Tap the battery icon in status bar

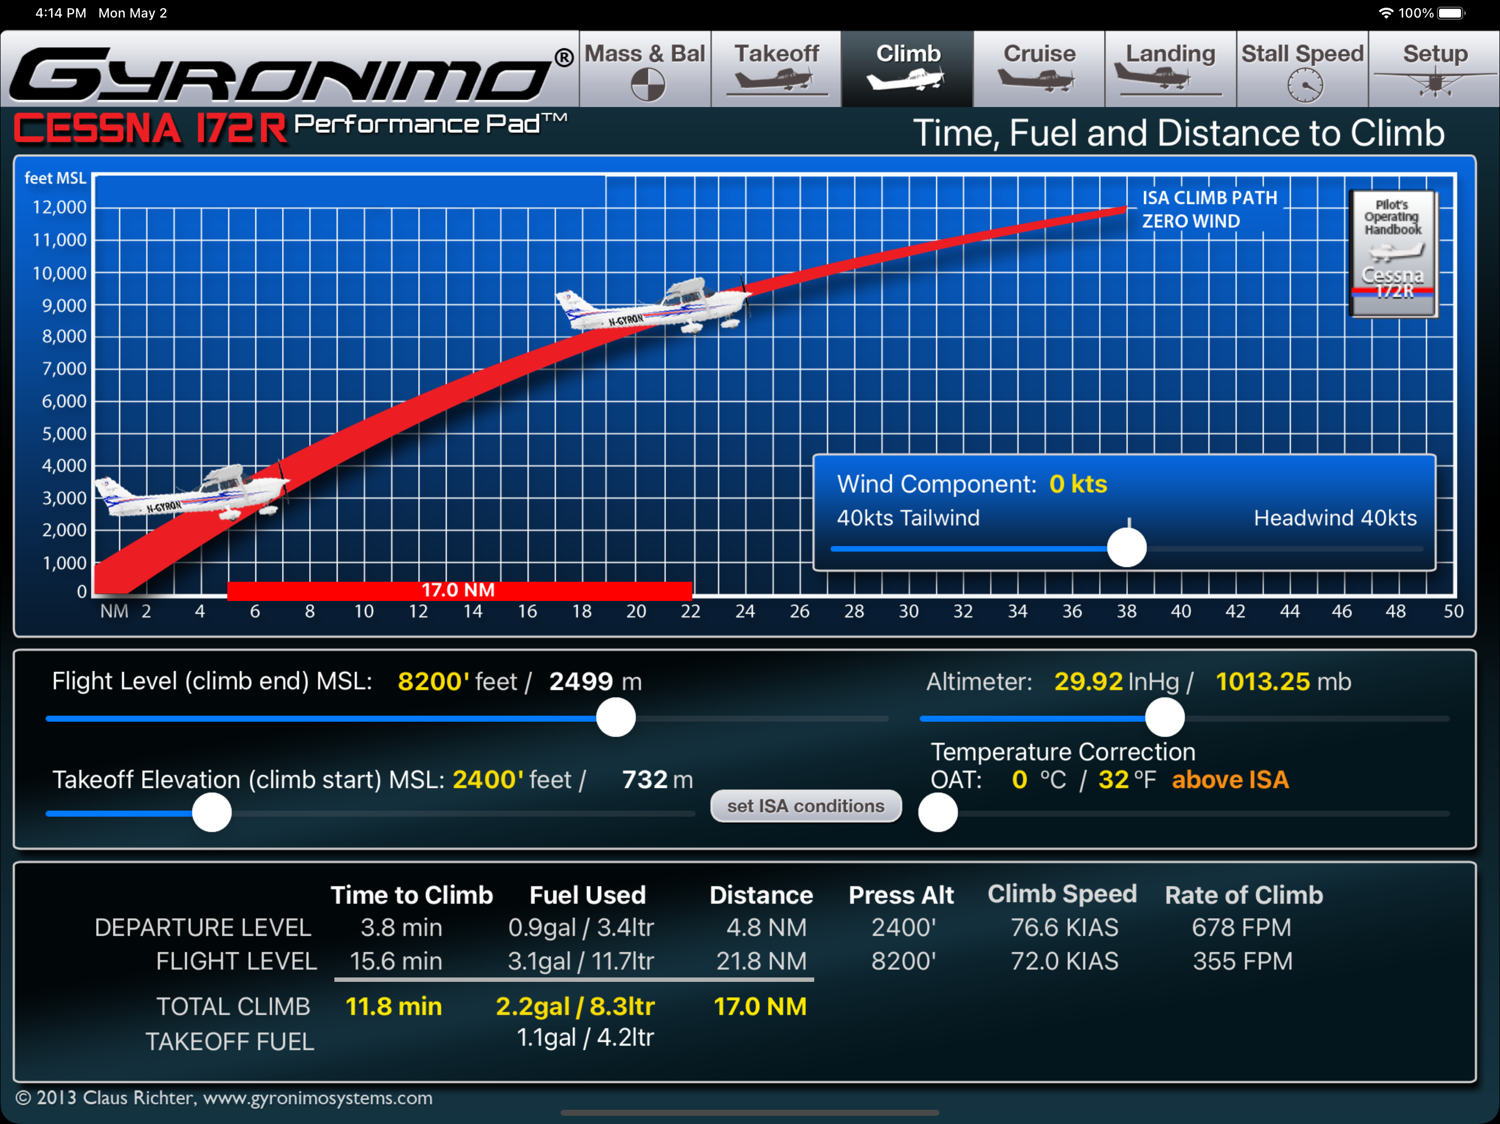tap(1451, 13)
